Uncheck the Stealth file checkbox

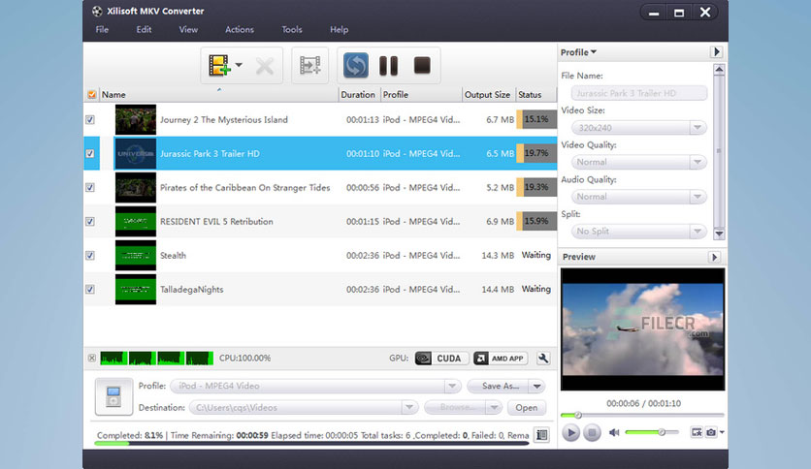[90, 256]
